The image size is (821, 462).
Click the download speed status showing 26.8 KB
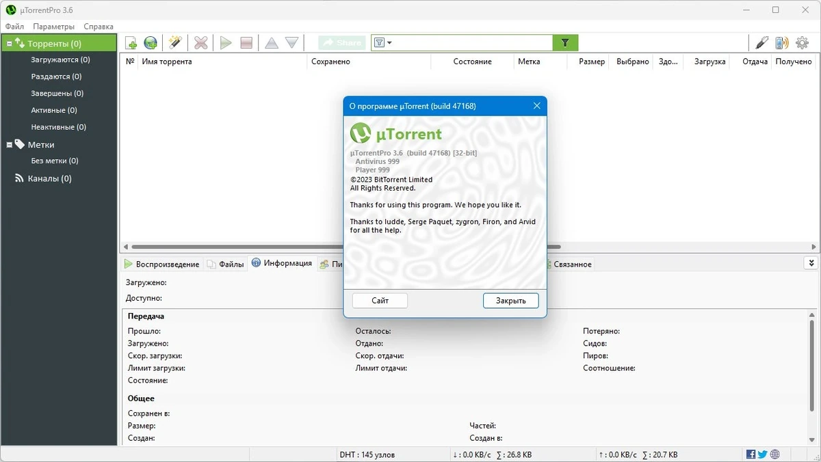tap(492, 454)
